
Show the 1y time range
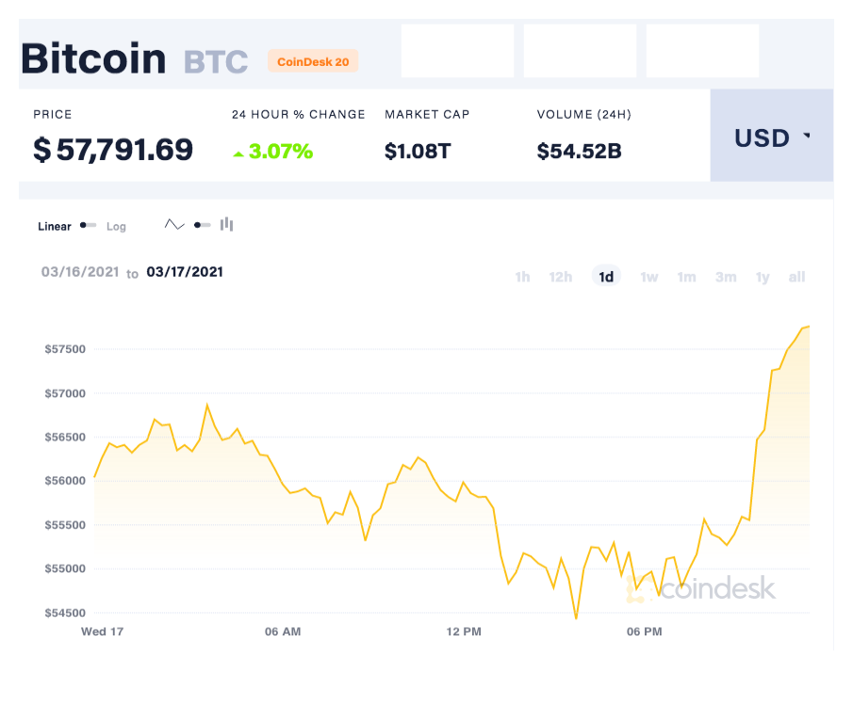click(763, 277)
